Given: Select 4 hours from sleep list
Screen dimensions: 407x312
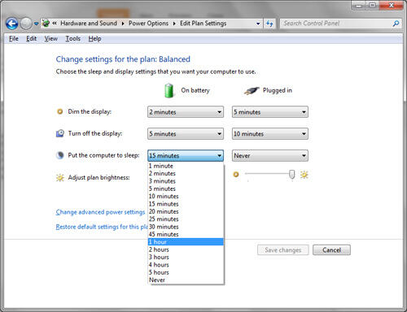Looking at the screenshot, I should coord(186,265).
